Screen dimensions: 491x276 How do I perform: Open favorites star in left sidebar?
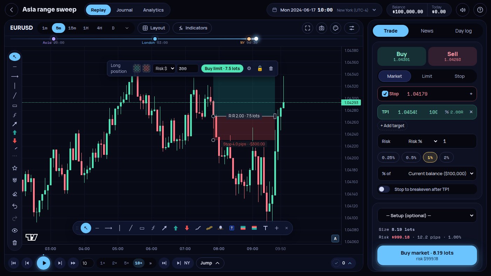pos(15,168)
